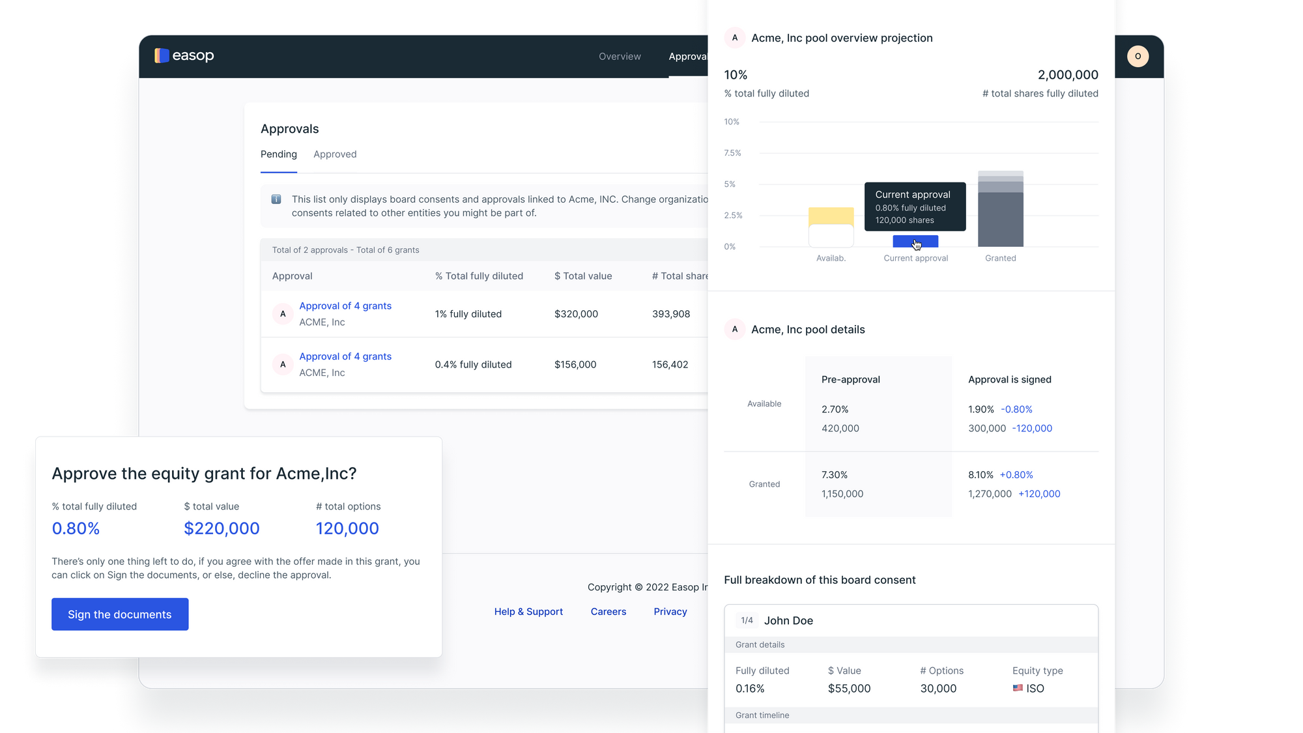Open Approvals in top navigation

pyautogui.click(x=687, y=57)
